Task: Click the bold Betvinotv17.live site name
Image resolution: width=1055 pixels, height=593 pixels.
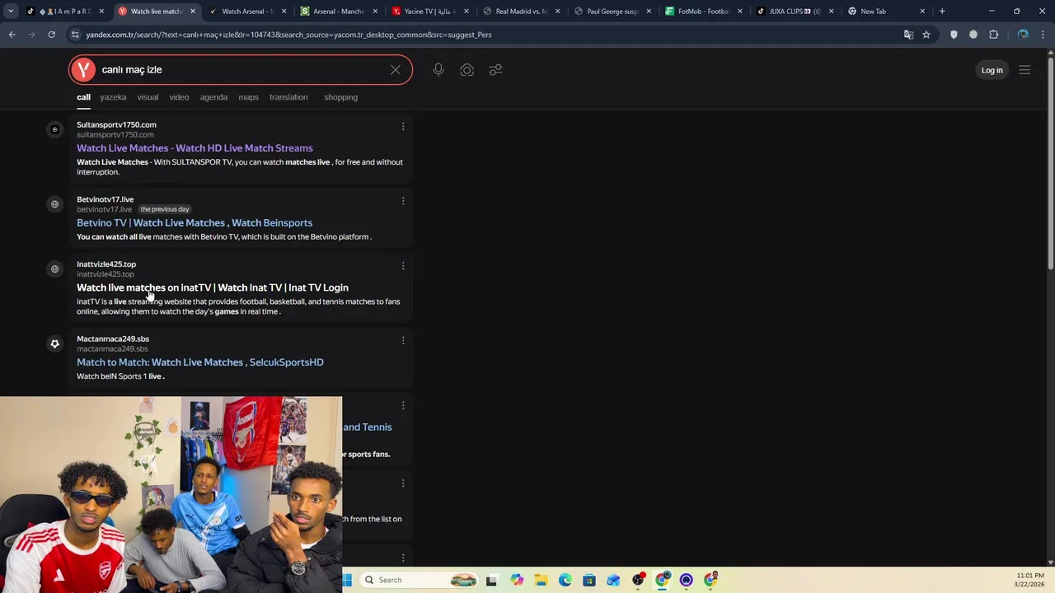Action: coord(105,199)
